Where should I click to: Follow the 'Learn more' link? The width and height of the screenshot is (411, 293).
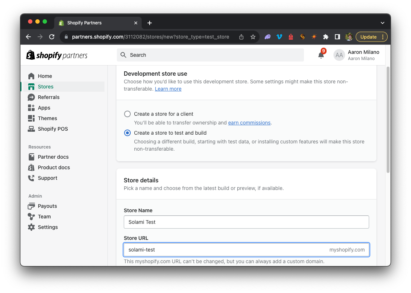click(x=168, y=89)
